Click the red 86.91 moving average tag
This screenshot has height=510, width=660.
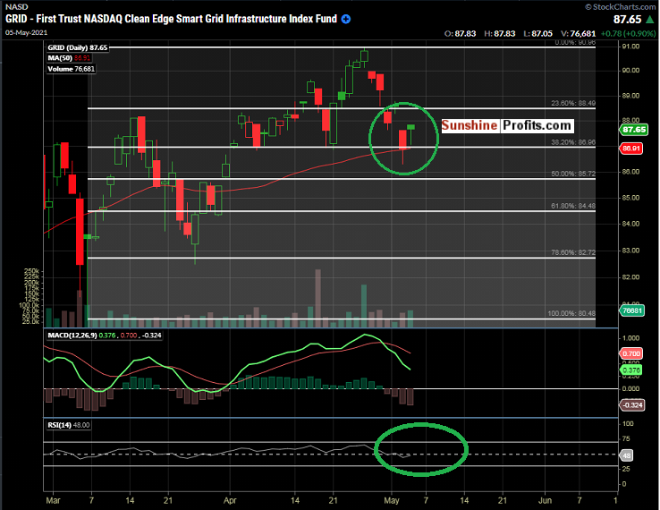pos(630,149)
